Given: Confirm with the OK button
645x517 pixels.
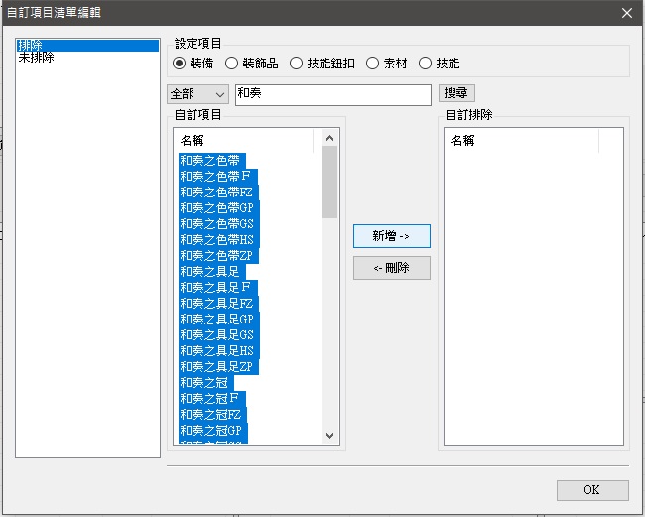Looking at the screenshot, I should (592, 490).
